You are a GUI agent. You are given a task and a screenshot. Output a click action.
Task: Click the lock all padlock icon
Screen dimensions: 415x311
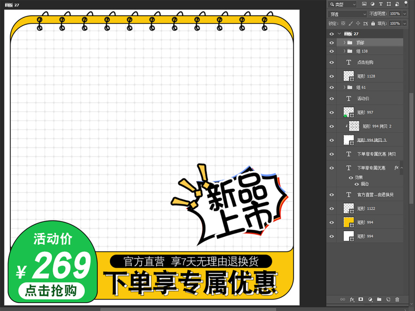(x=373, y=24)
